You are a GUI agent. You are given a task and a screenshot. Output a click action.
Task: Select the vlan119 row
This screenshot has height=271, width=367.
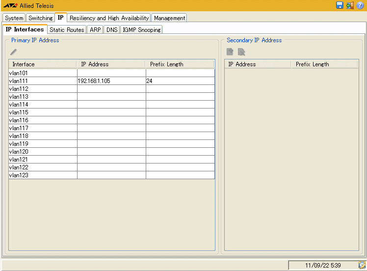(x=112, y=143)
